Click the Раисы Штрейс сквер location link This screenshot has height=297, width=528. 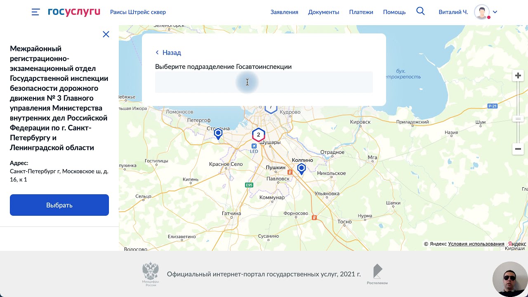pyautogui.click(x=138, y=12)
